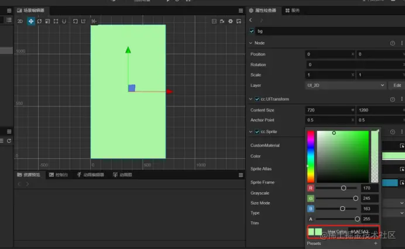Toggle the local/global coordinate icon
The image size is (405, 249).
coord(84,21)
